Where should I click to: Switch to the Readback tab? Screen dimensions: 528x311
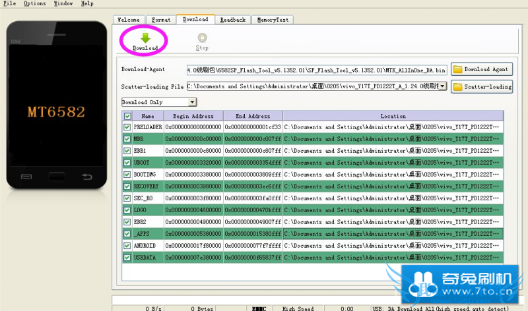pos(234,20)
